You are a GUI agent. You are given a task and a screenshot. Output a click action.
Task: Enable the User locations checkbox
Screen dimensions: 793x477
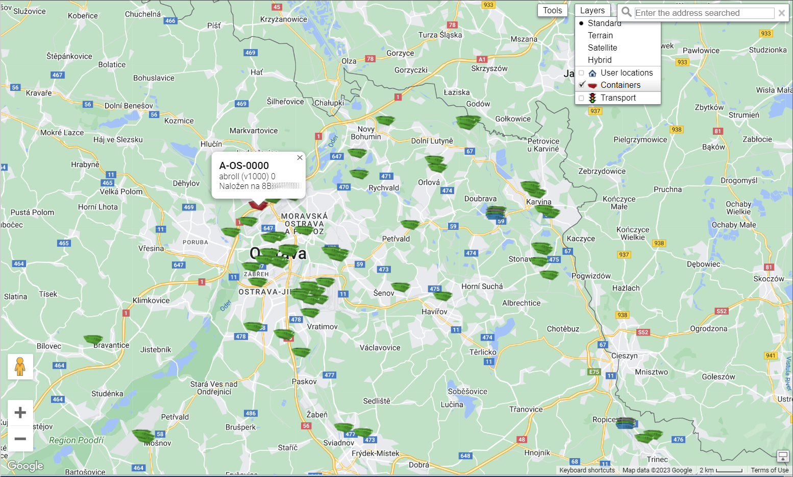[581, 73]
